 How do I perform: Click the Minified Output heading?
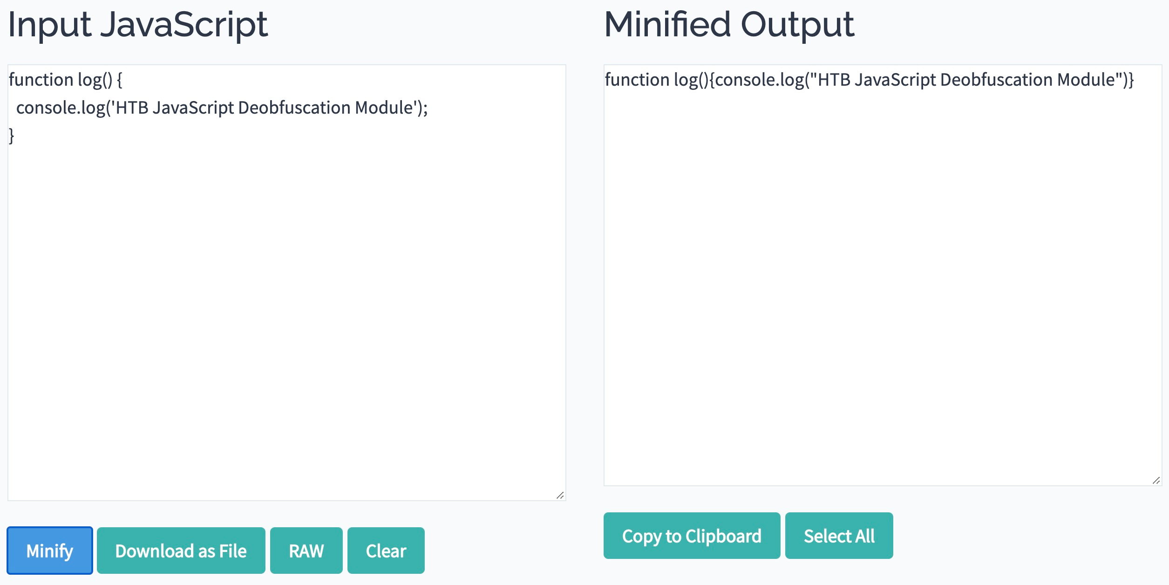[x=729, y=24]
